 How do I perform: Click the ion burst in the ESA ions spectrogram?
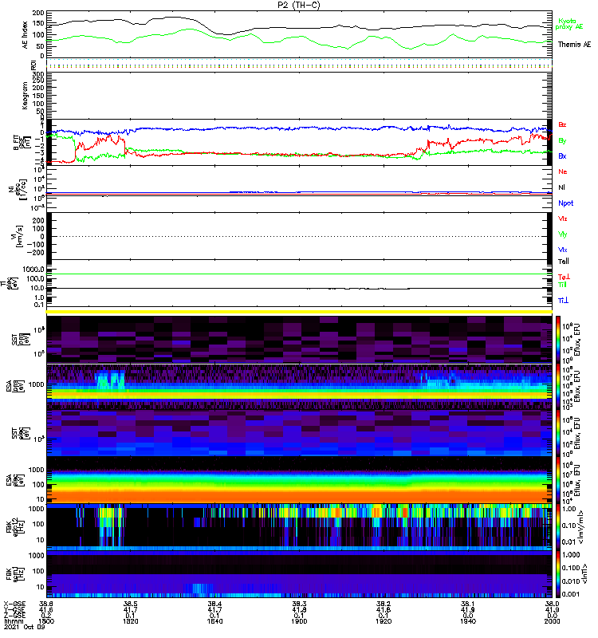point(110,380)
